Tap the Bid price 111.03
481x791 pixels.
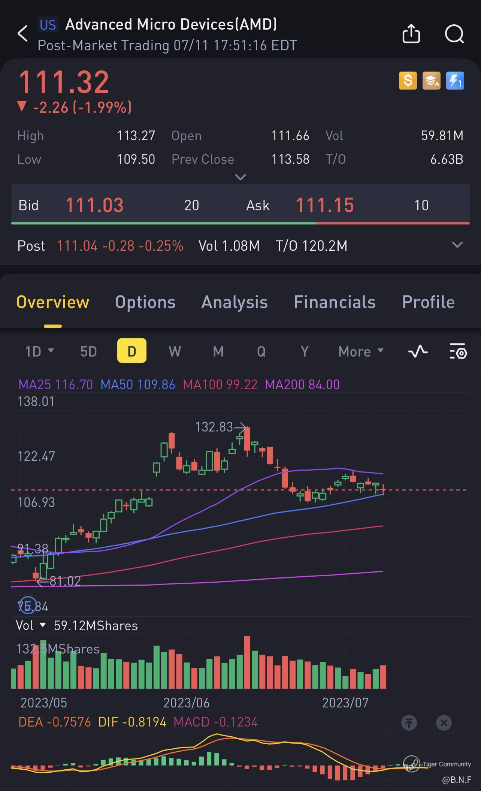pos(94,205)
